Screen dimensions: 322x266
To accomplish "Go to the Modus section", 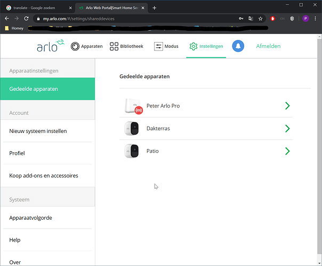I will click(166, 46).
